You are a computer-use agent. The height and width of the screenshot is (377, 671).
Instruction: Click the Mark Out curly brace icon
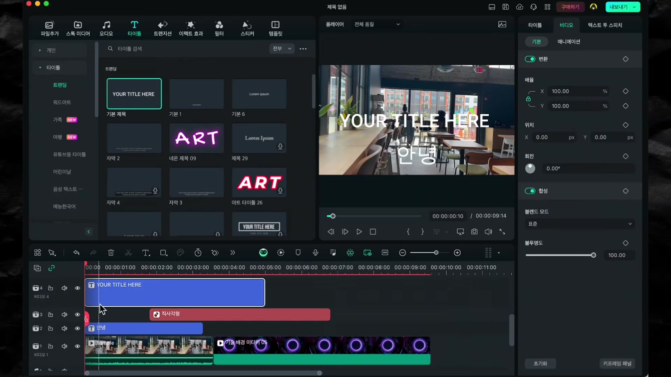click(422, 232)
